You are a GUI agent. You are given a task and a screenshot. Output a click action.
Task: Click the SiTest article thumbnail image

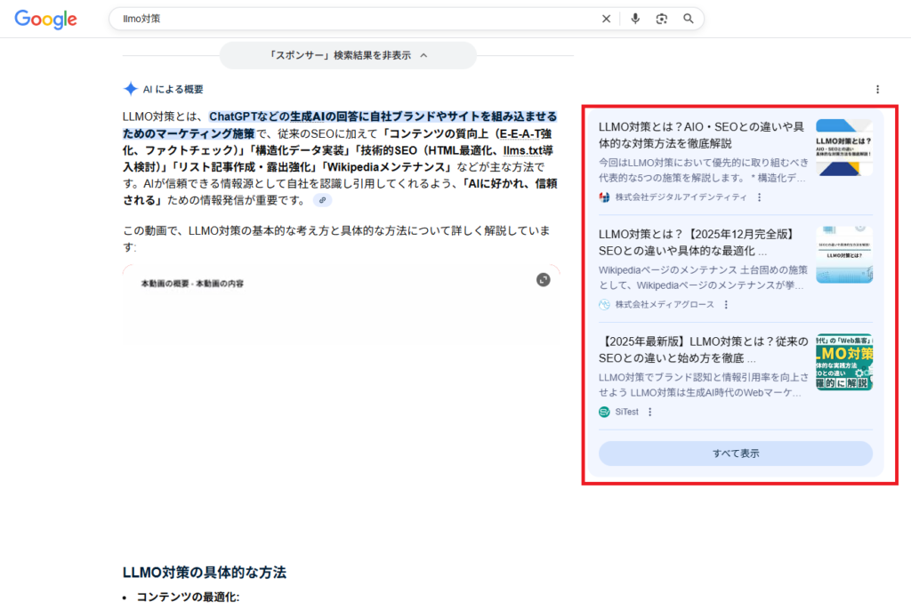pos(843,362)
